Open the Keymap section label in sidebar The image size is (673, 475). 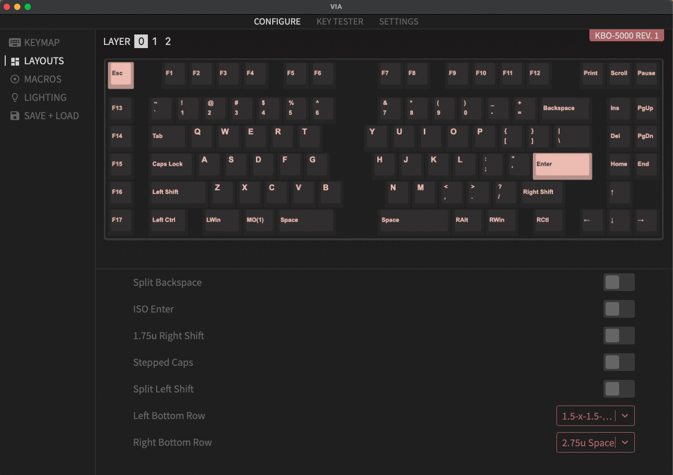[x=42, y=42]
